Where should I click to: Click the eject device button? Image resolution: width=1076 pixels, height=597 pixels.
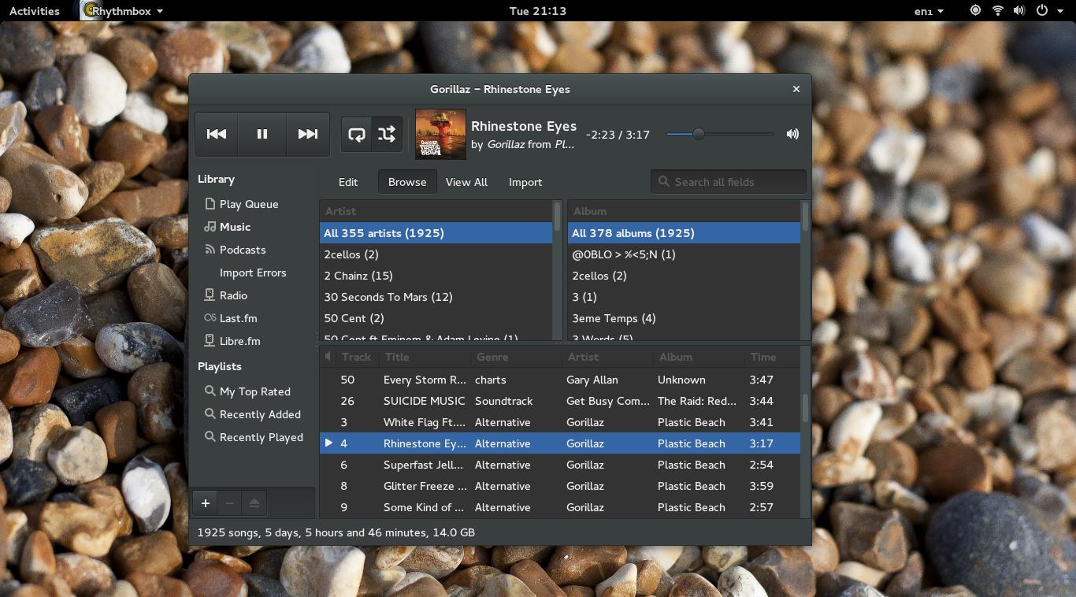(254, 503)
